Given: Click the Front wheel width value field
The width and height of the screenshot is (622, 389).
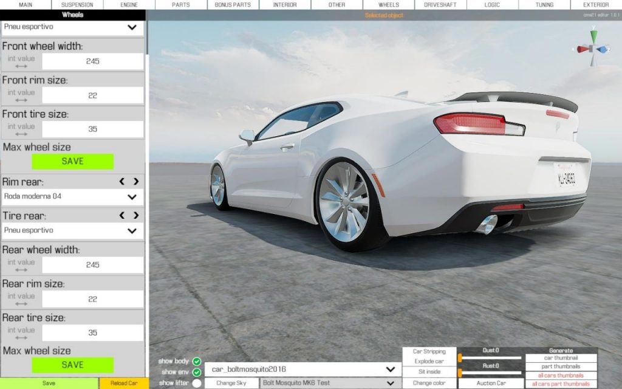Looking at the screenshot, I should [x=92, y=61].
